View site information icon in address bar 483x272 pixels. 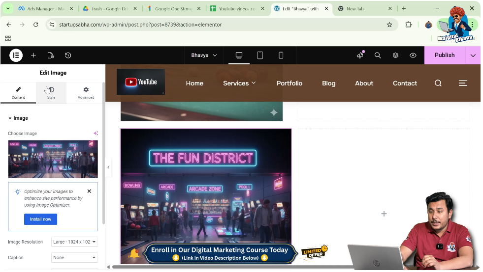click(x=52, y=25)
